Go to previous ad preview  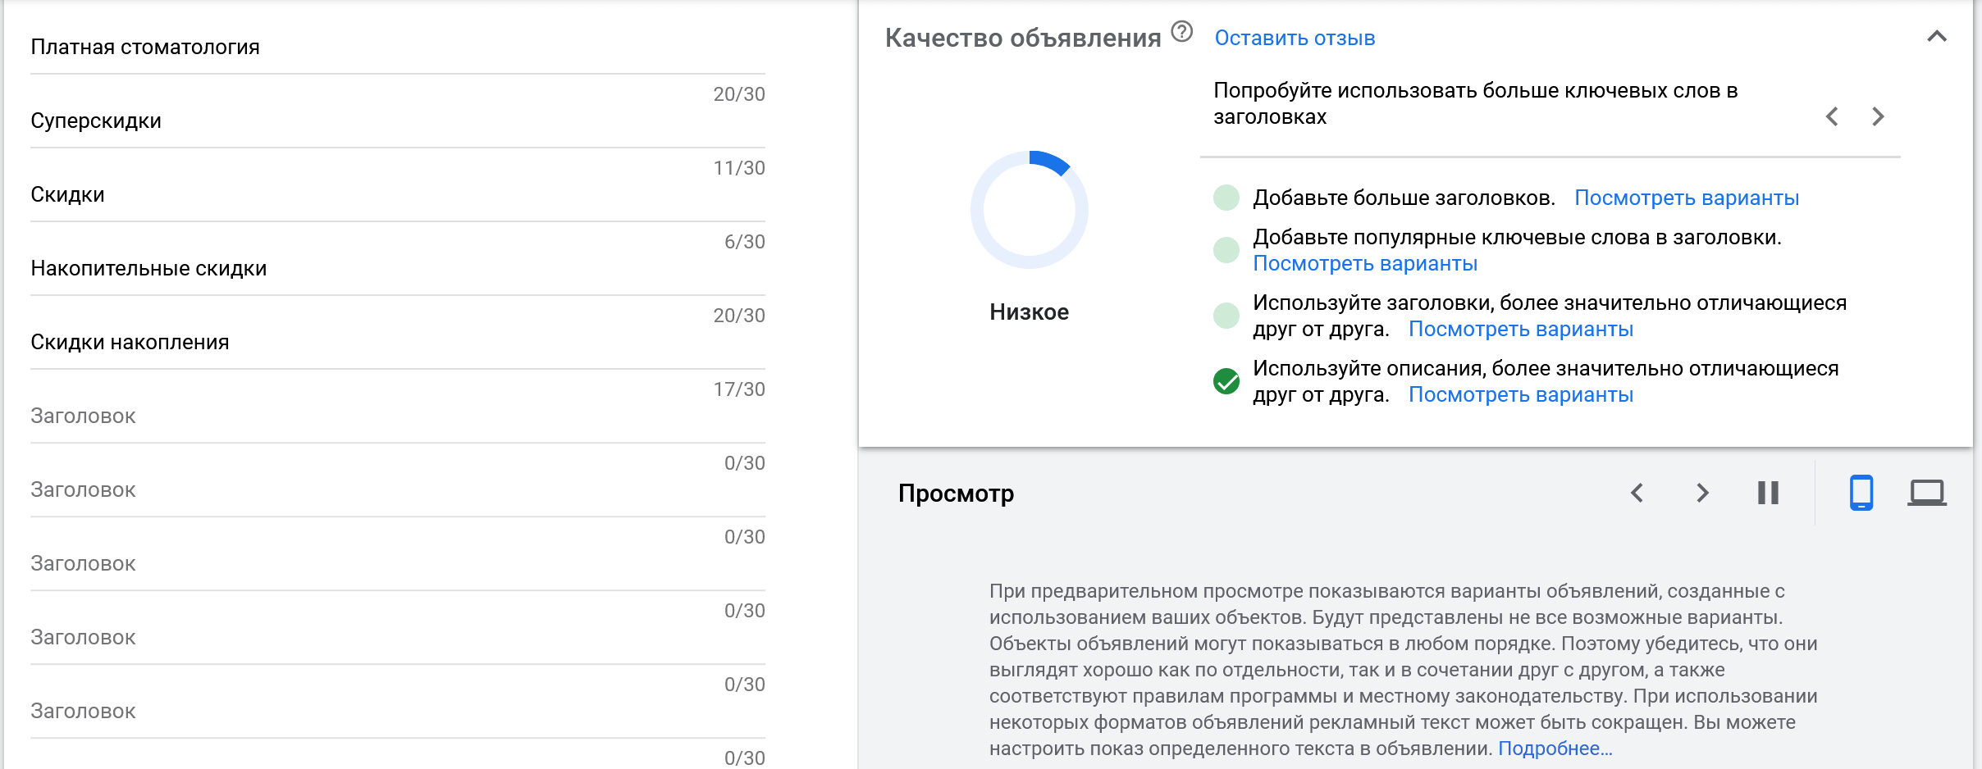click(1637, 493)
